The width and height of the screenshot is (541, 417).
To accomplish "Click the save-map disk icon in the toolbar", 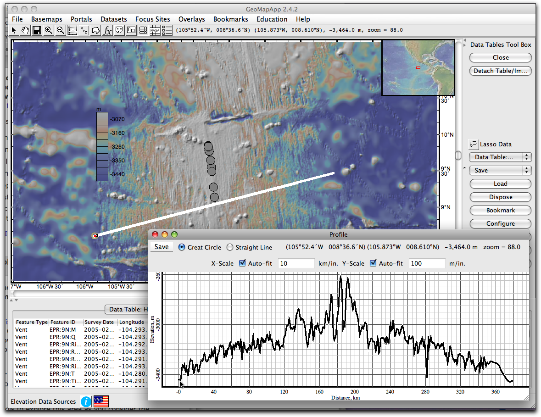I will (37, 30).
